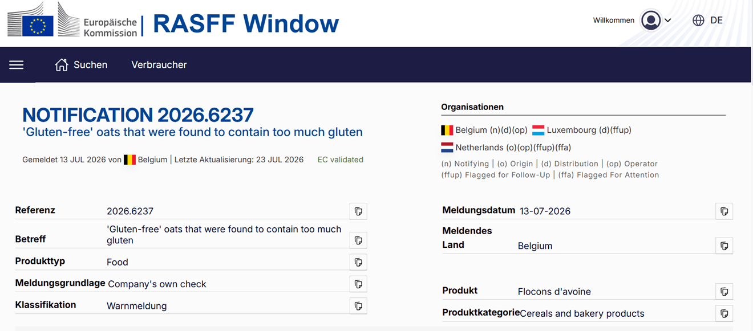Image resolution: width=753 pixels, height=331 pixels.
Task: Open the Verbraucher menu item
Action: coord(159,65)
